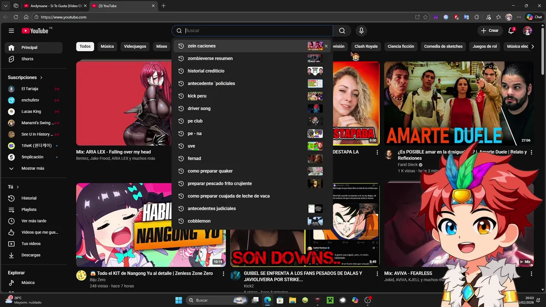The image size is (546, 307).
Task: Select the Juegos de rol chip
Action: click(x=485, y=46)
